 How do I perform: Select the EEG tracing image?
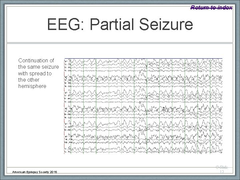[x=143, y=106]
